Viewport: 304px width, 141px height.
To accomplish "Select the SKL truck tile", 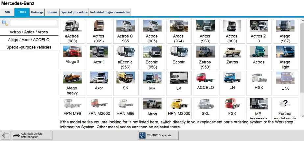I will (206, 108).
